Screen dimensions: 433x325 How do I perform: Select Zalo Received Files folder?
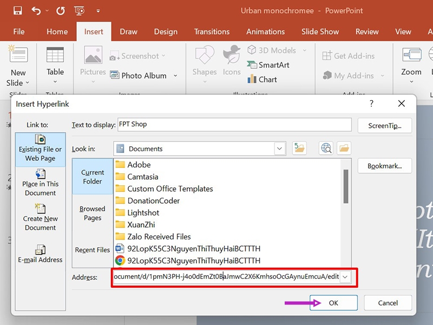pyautogui.click(x=153, y=237)
